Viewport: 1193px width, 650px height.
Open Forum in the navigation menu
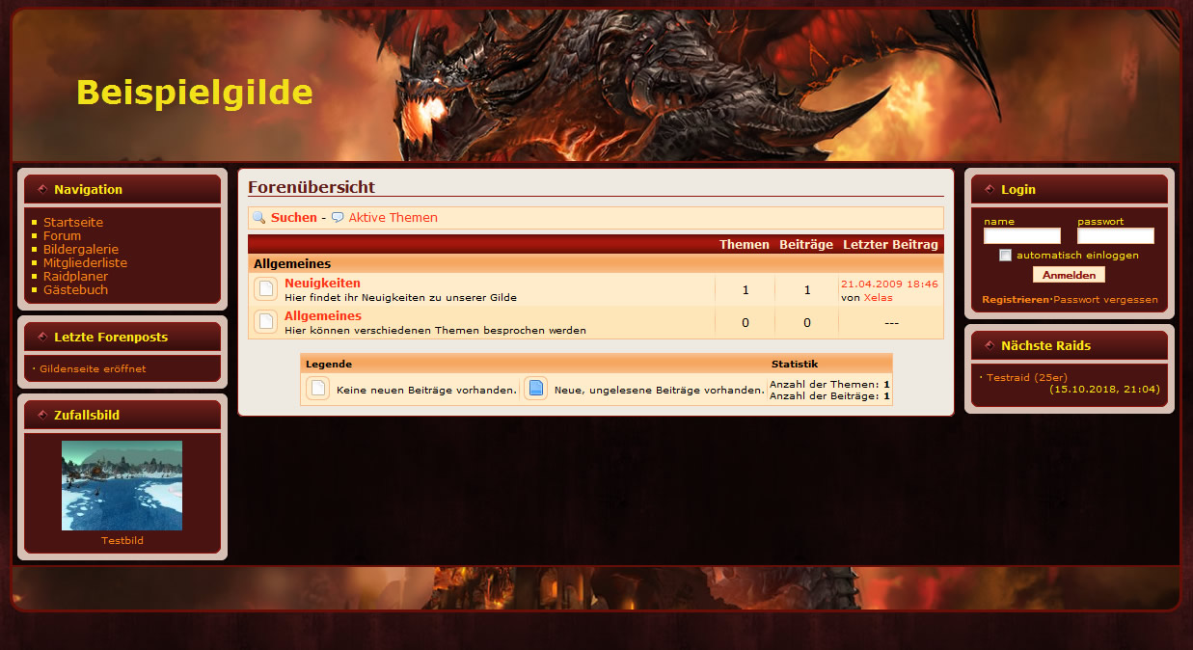62,235
